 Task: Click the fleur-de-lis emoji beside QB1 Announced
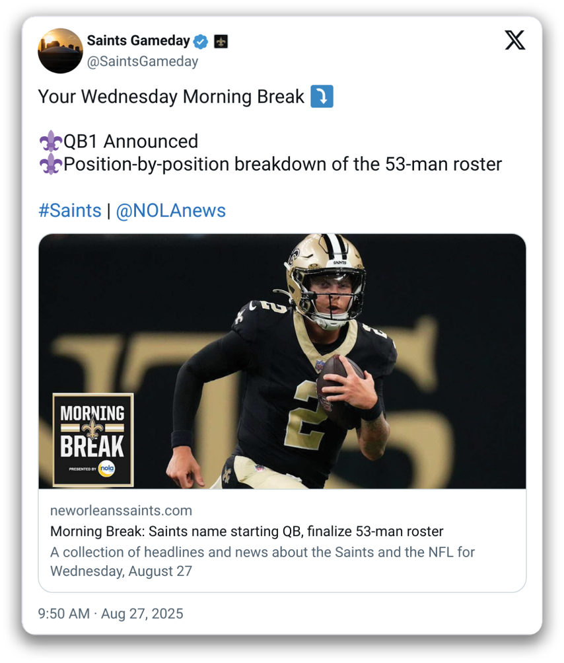(50, 141)
